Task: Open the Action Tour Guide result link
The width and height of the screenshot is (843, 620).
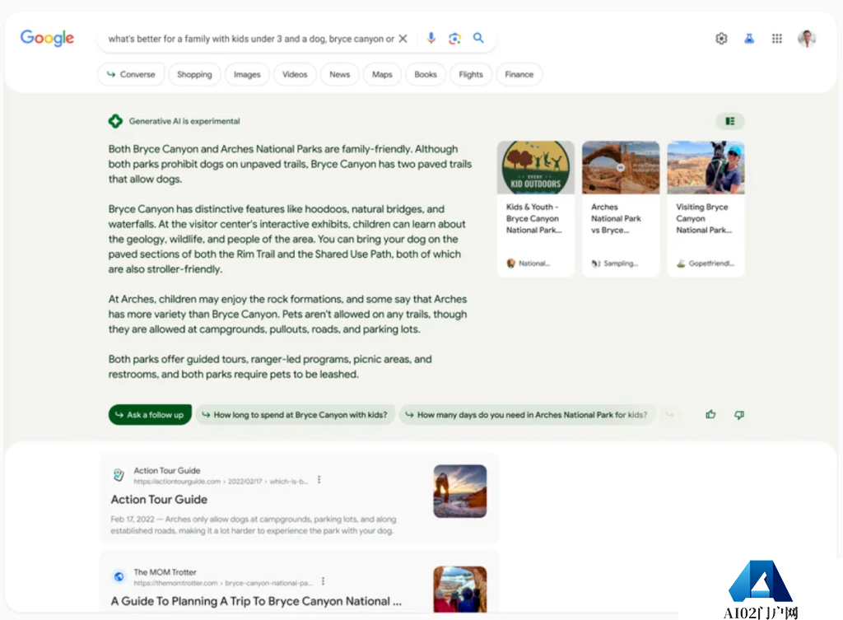Action: (159, 500)
